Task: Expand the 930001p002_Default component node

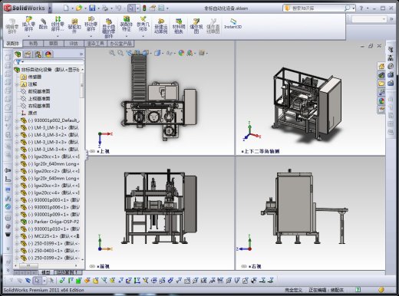Action: [x=17, y=120]
